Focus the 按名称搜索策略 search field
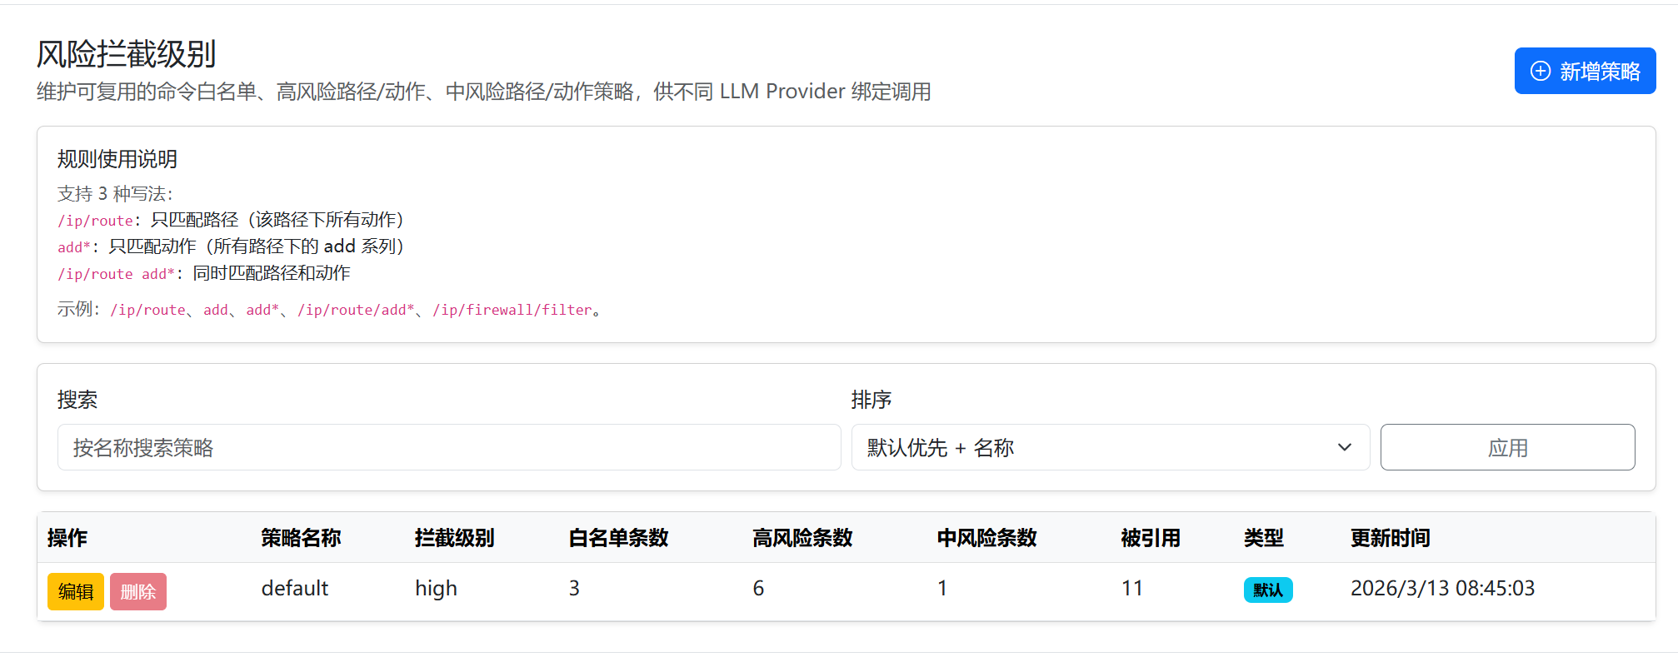Image resolution: width=1678 pixels, height=667 pixels. (448, 448)
